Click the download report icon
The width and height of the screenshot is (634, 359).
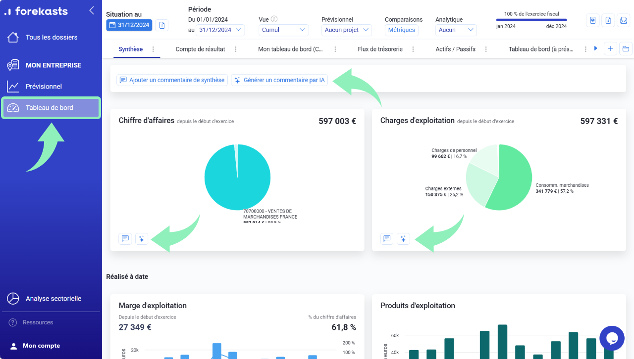point(608,20)
